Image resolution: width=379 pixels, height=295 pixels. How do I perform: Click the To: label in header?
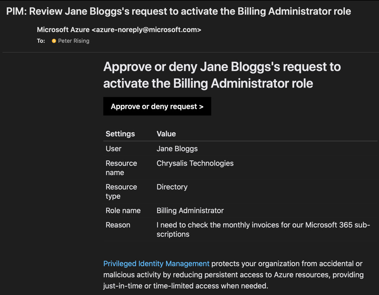[41, 41]
